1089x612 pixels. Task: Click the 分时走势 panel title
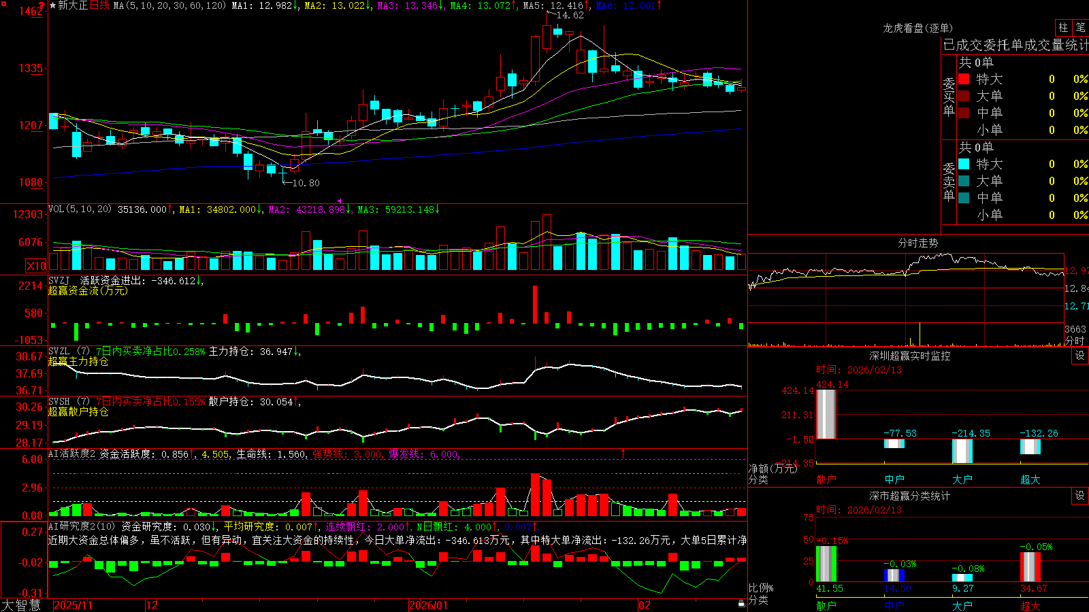pos(917,243)
